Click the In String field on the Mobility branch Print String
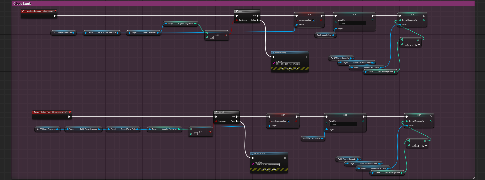The width and height of the screenshot is (485, 180). [268, 165]
